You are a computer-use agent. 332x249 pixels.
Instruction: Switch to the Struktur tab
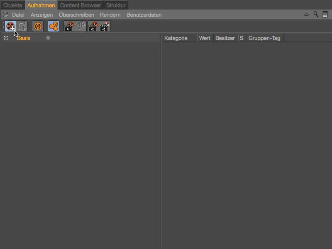[116, 5]
